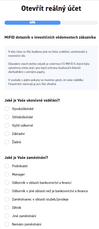The height and width of the screenshot is (229, 99).
Task: Select Žádné for education level
Action: [x=7, y=142]
